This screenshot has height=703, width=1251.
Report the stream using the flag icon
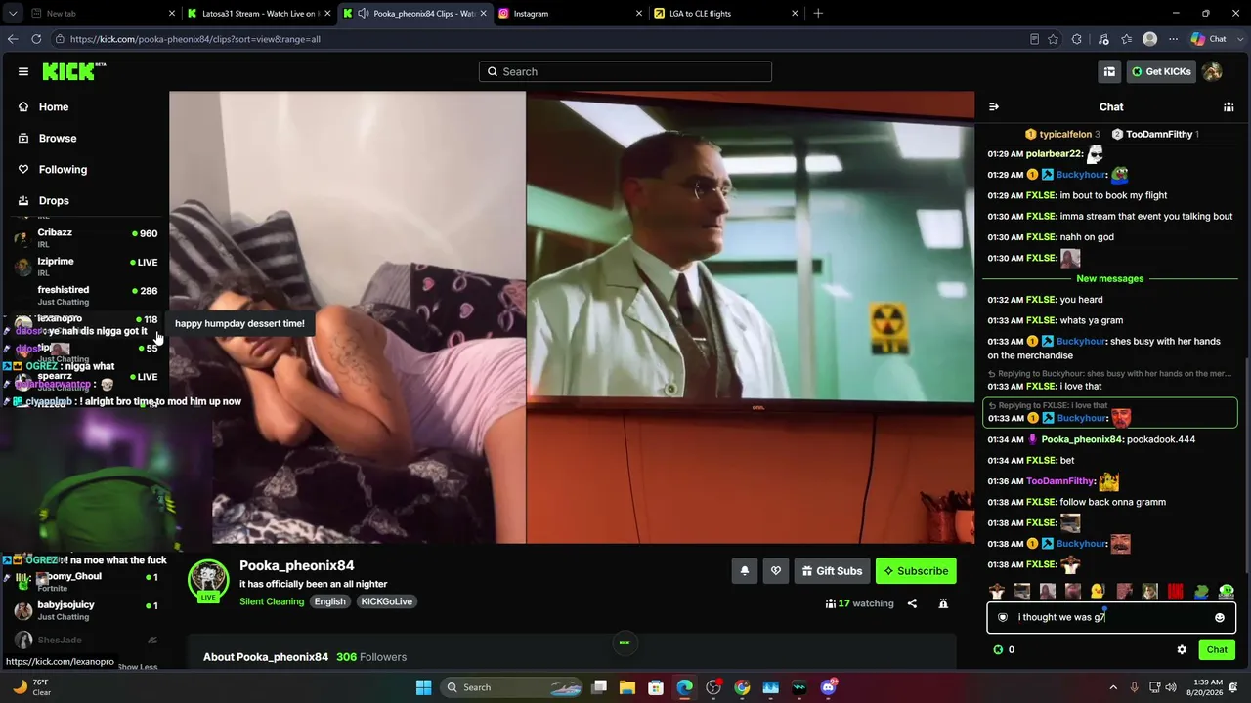pos(943,603)
